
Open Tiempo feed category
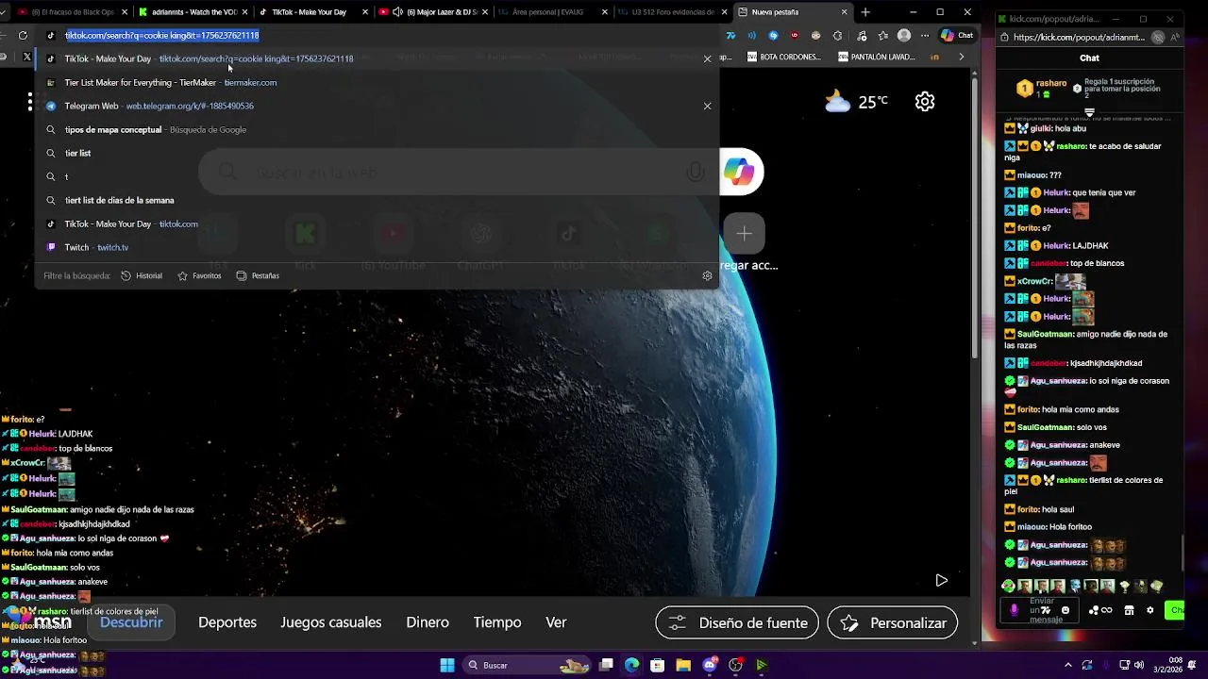(497, 622)
